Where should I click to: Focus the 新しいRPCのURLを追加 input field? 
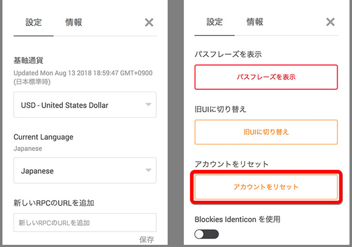click(x=85, y=222)
